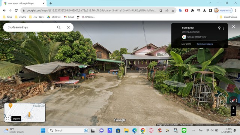The image size is (240, 135).
Task: Open the three-dot menu in Street View card
Action: click(223, 28)
